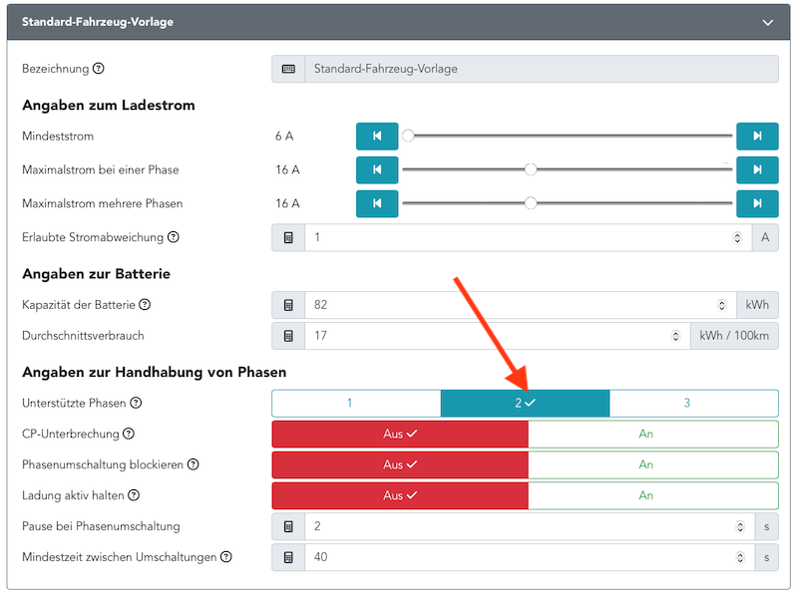
Task: Click stepper arrows in Durchschnittsverbrauch field
Action: click(676, 336)
